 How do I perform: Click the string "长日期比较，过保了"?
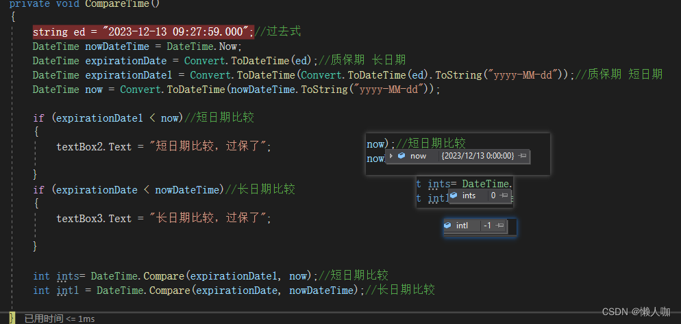coord(207,218)
